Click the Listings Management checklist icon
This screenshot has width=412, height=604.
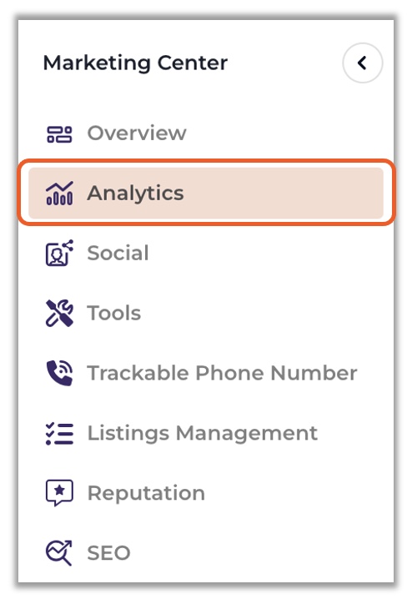click(59, 433)
